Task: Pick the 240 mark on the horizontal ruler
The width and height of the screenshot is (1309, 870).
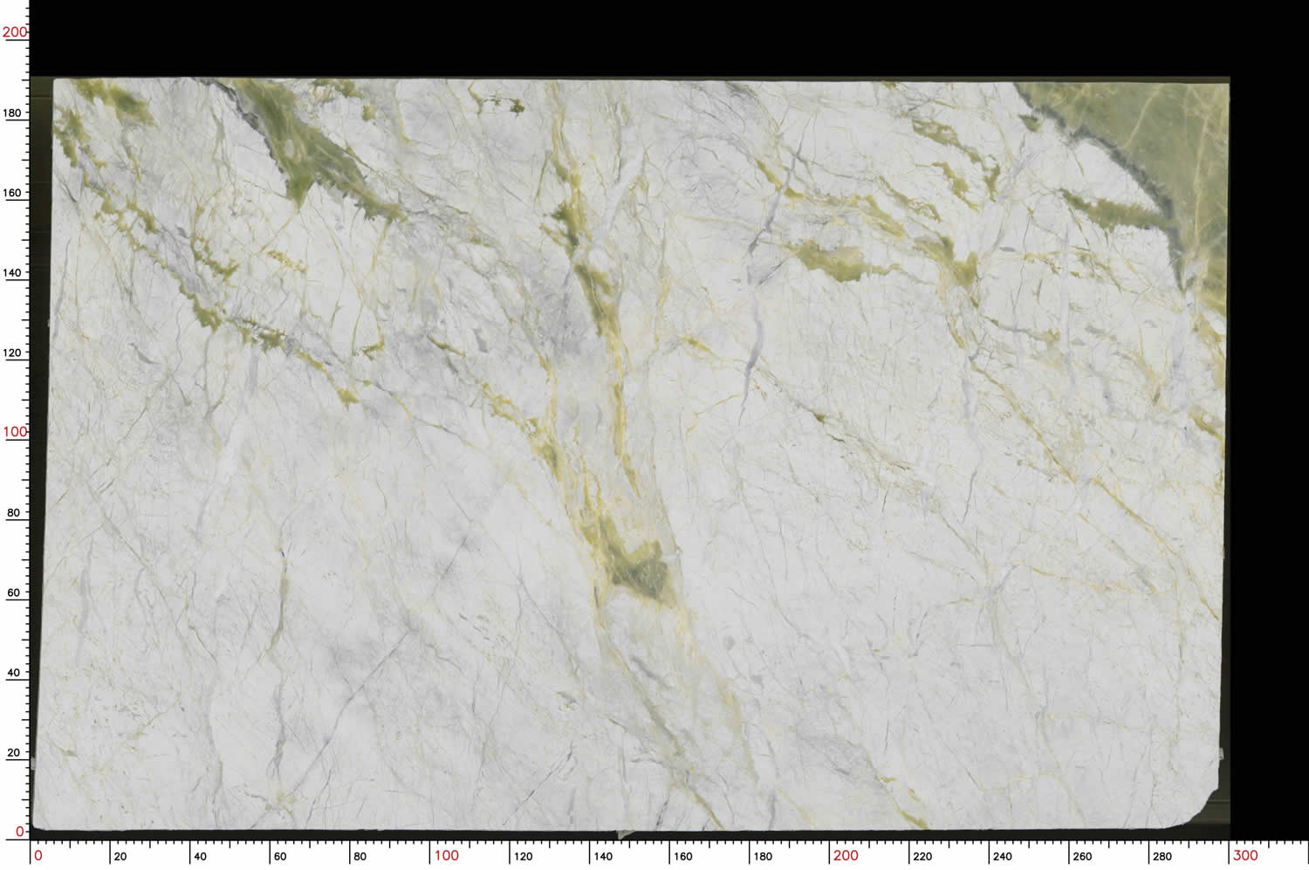Action: (1003, 856)
